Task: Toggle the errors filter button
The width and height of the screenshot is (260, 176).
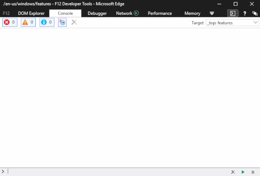Action: pos(10,22)
